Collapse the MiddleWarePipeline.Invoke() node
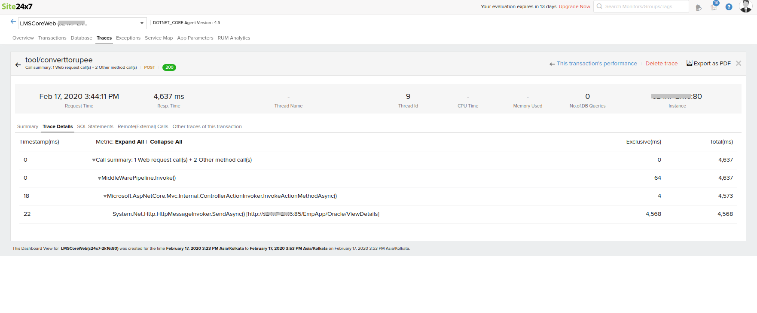 (x=99, y=178)
